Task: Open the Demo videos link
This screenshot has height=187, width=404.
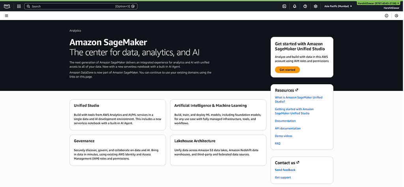Action: (283, 136)
